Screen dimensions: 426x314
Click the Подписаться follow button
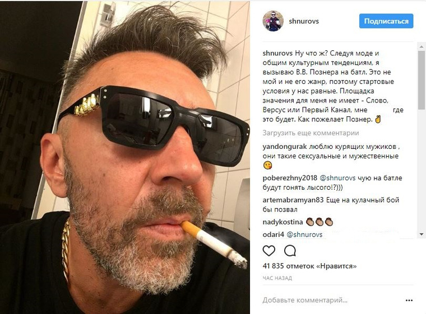tap(386, 21)
